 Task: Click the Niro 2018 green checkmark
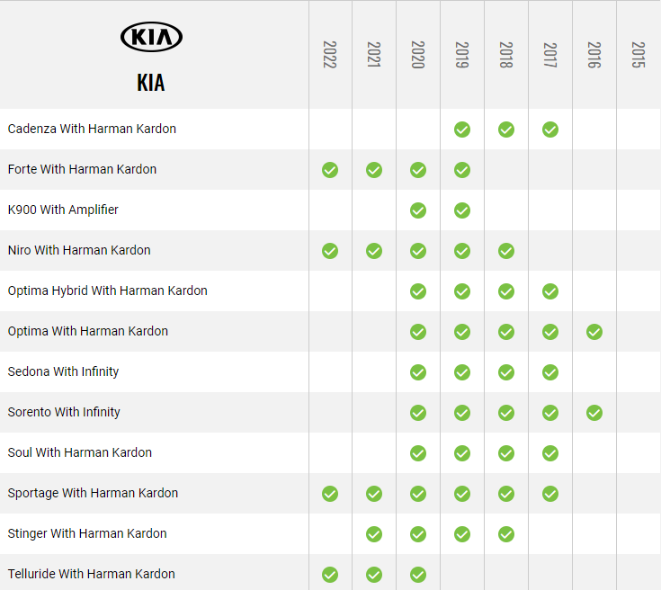pyautogui.click(x=506, y=251)
